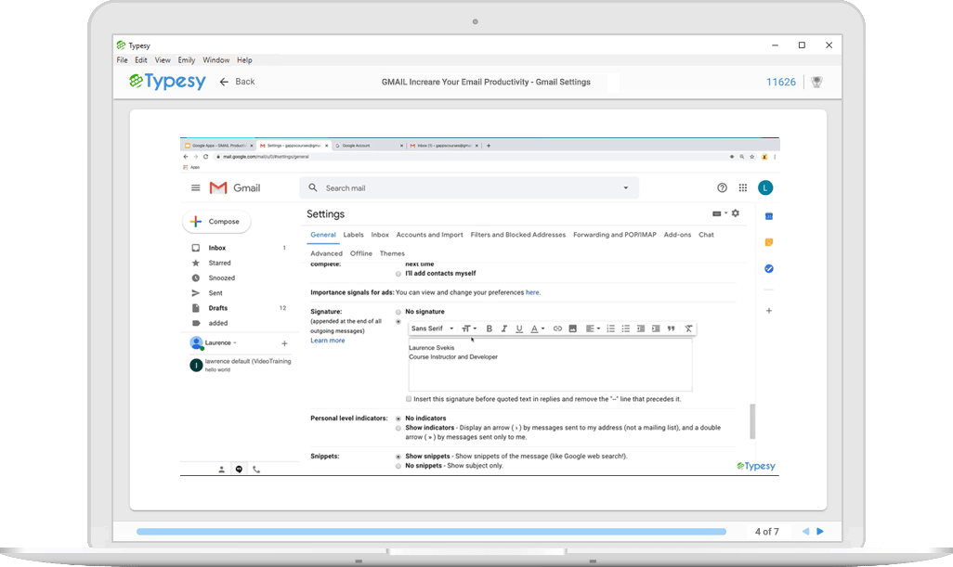Show search options arrow in Search mail
This screenshot has height=567, width=953.
click(625, 188)
